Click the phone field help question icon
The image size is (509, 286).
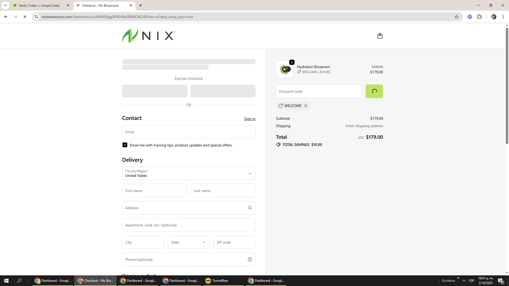(x=250, y=260)
